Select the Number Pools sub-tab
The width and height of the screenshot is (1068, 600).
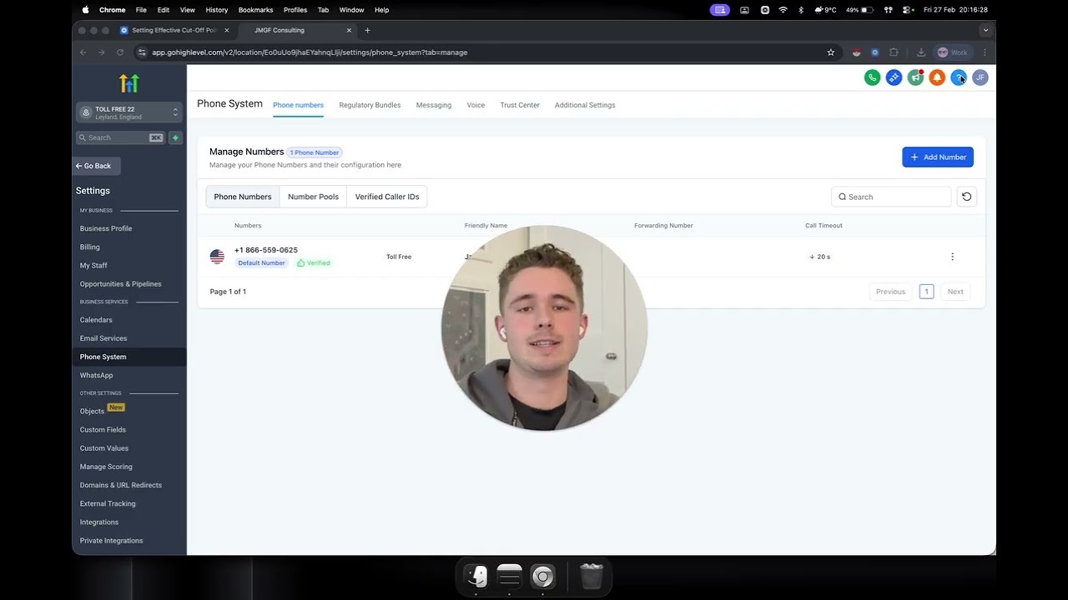pyautogui.click(x=313, y=197)
